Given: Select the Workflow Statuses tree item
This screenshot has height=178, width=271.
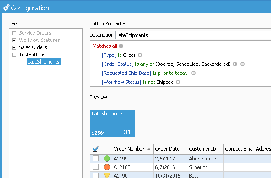Looking at the screenshot, I should pyautogui.click(x=39, y=40).
